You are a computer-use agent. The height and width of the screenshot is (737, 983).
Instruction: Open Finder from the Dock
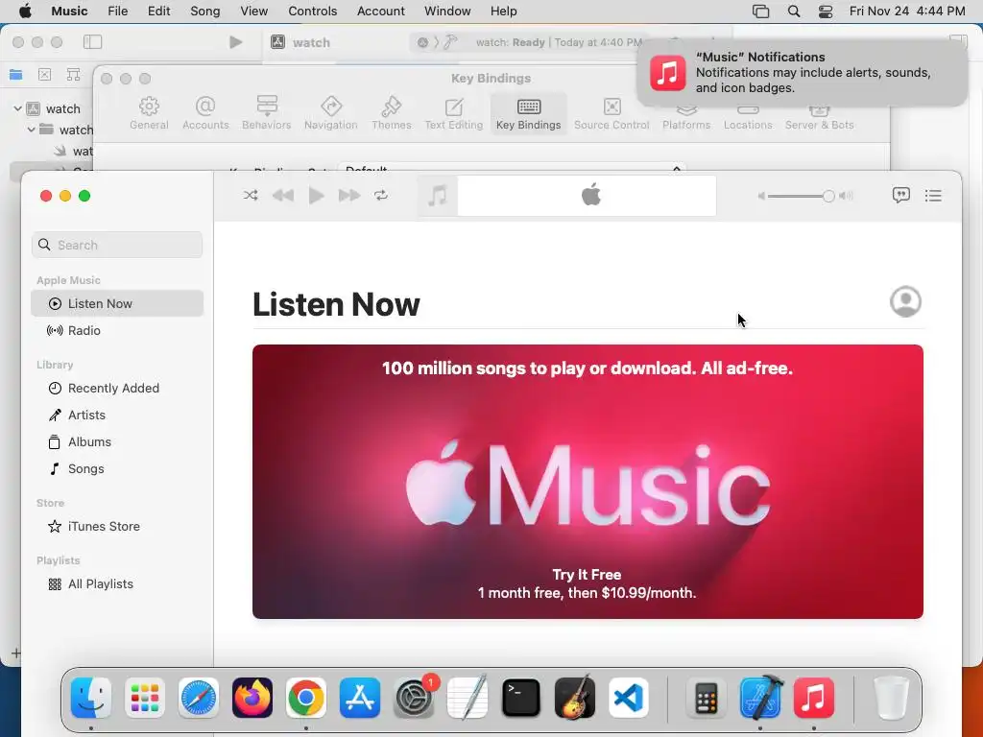click(x=91, y=698)
